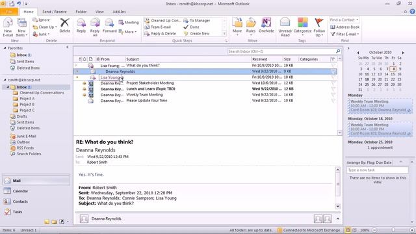Toggle flag on What do you think? message
The height and width of the screenshot is (234, 416).
333,66
